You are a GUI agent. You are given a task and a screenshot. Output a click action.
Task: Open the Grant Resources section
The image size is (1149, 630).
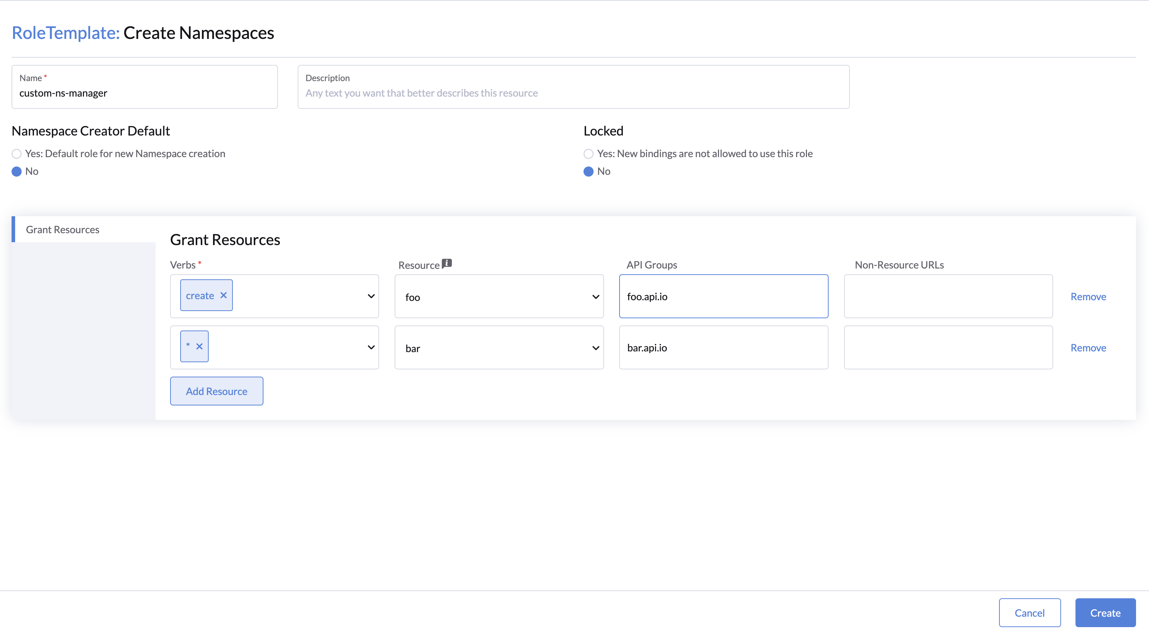tap(62, 230)
